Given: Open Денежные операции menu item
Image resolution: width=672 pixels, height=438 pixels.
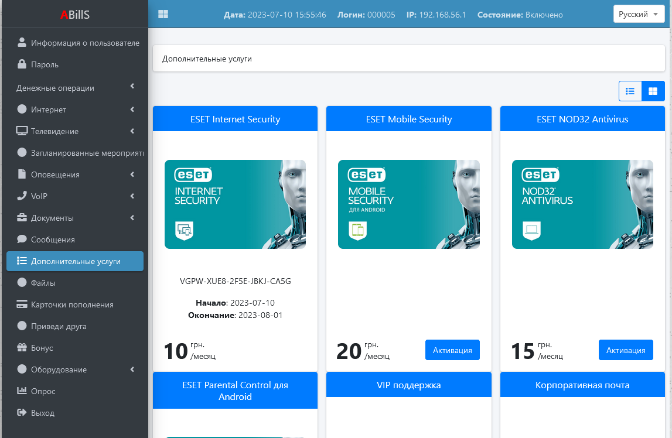Looking at the screenshot, I should (75, 88).
